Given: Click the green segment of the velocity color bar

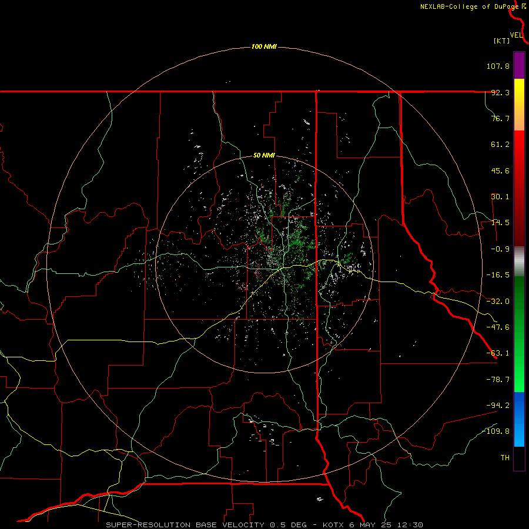Looking at the screenshot, I should pyautogui.click(x=519, y=334).
